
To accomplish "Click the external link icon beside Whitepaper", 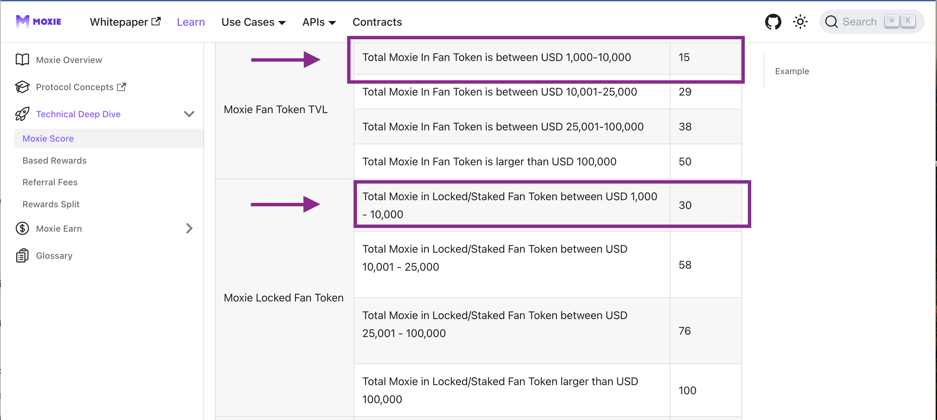I will pyautogui.click(x=156, y=21).
